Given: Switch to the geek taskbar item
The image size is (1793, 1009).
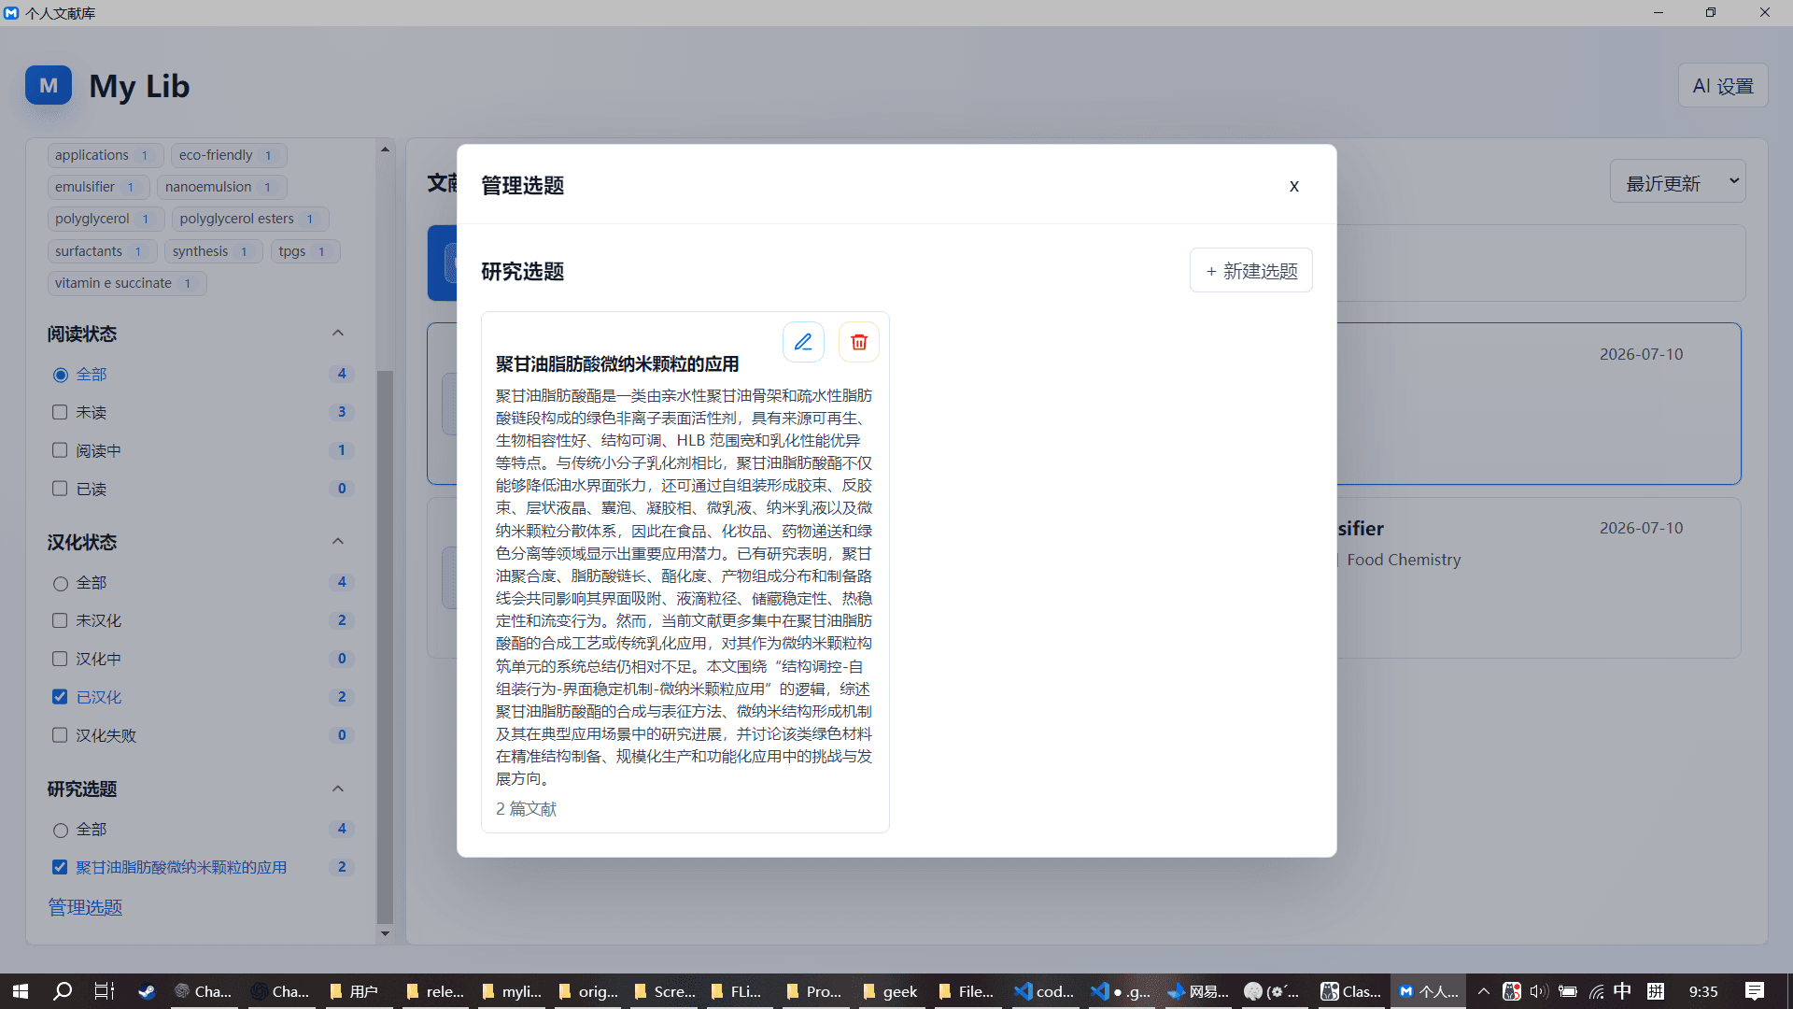Looking at the screenshot, I should 892,991.
